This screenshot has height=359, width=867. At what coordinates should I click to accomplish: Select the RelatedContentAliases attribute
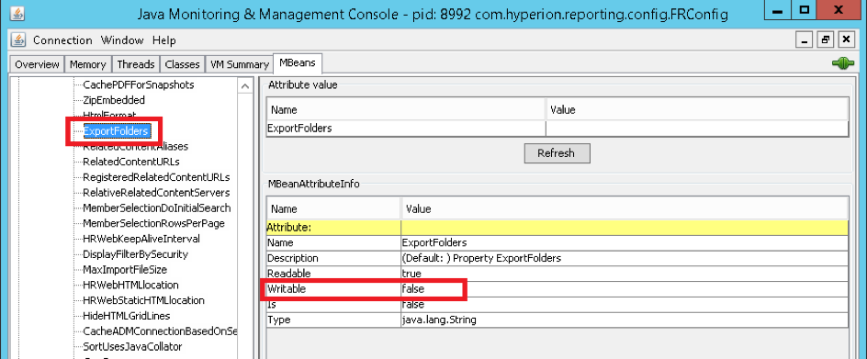(136, 147)
